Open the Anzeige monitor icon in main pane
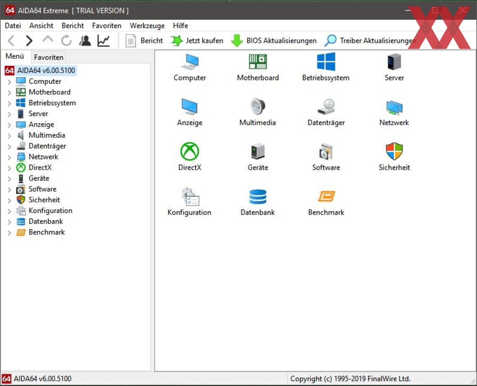 coord(190,107)
